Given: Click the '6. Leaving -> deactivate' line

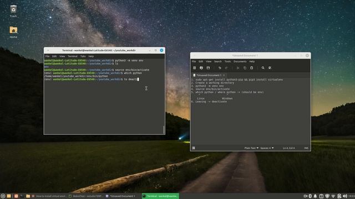Looking at the screenshot, I should pyautogui.click(x=209, y=102).
